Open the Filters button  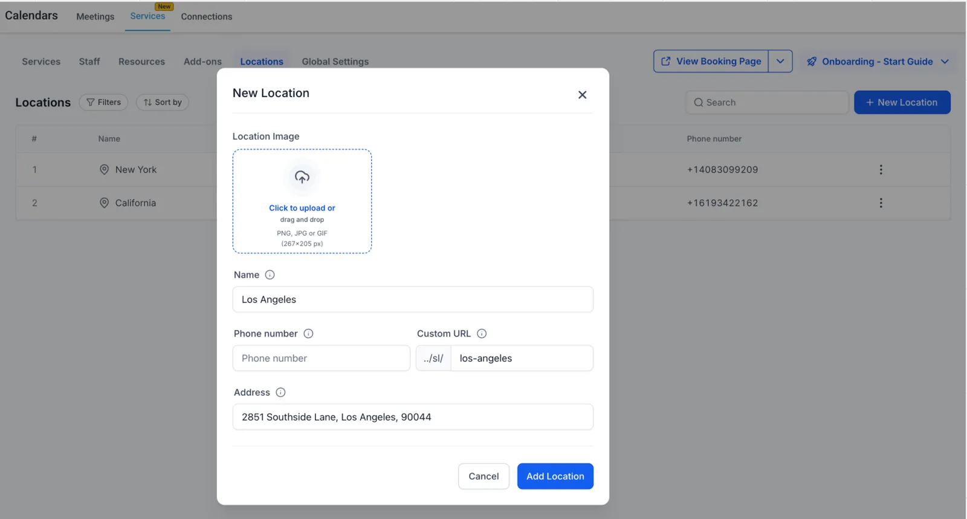[x=103, y=103]
